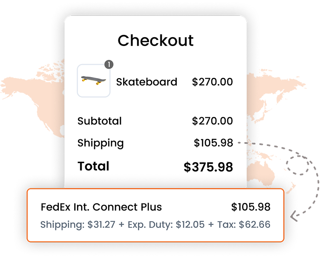Click the Shipping amount $105.98 in checkout
Screen dimensions: 333x258
(x=213, y=143)
